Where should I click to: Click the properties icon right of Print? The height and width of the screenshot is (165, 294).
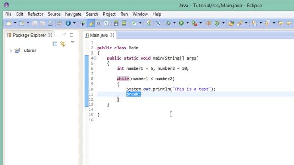59,23
